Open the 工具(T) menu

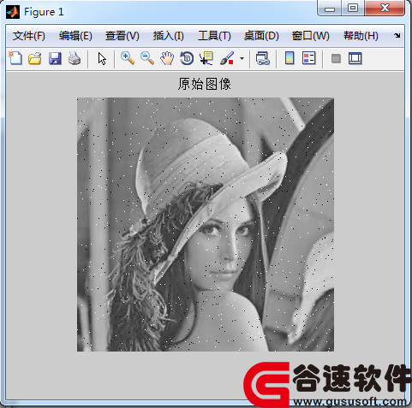point(214,36)
